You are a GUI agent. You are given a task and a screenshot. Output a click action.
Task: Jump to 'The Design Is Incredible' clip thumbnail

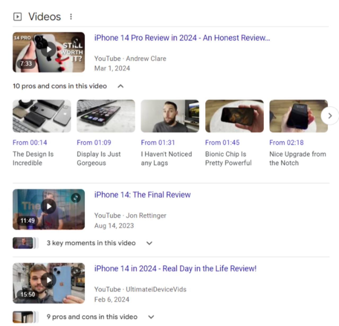tap(42, 116)
